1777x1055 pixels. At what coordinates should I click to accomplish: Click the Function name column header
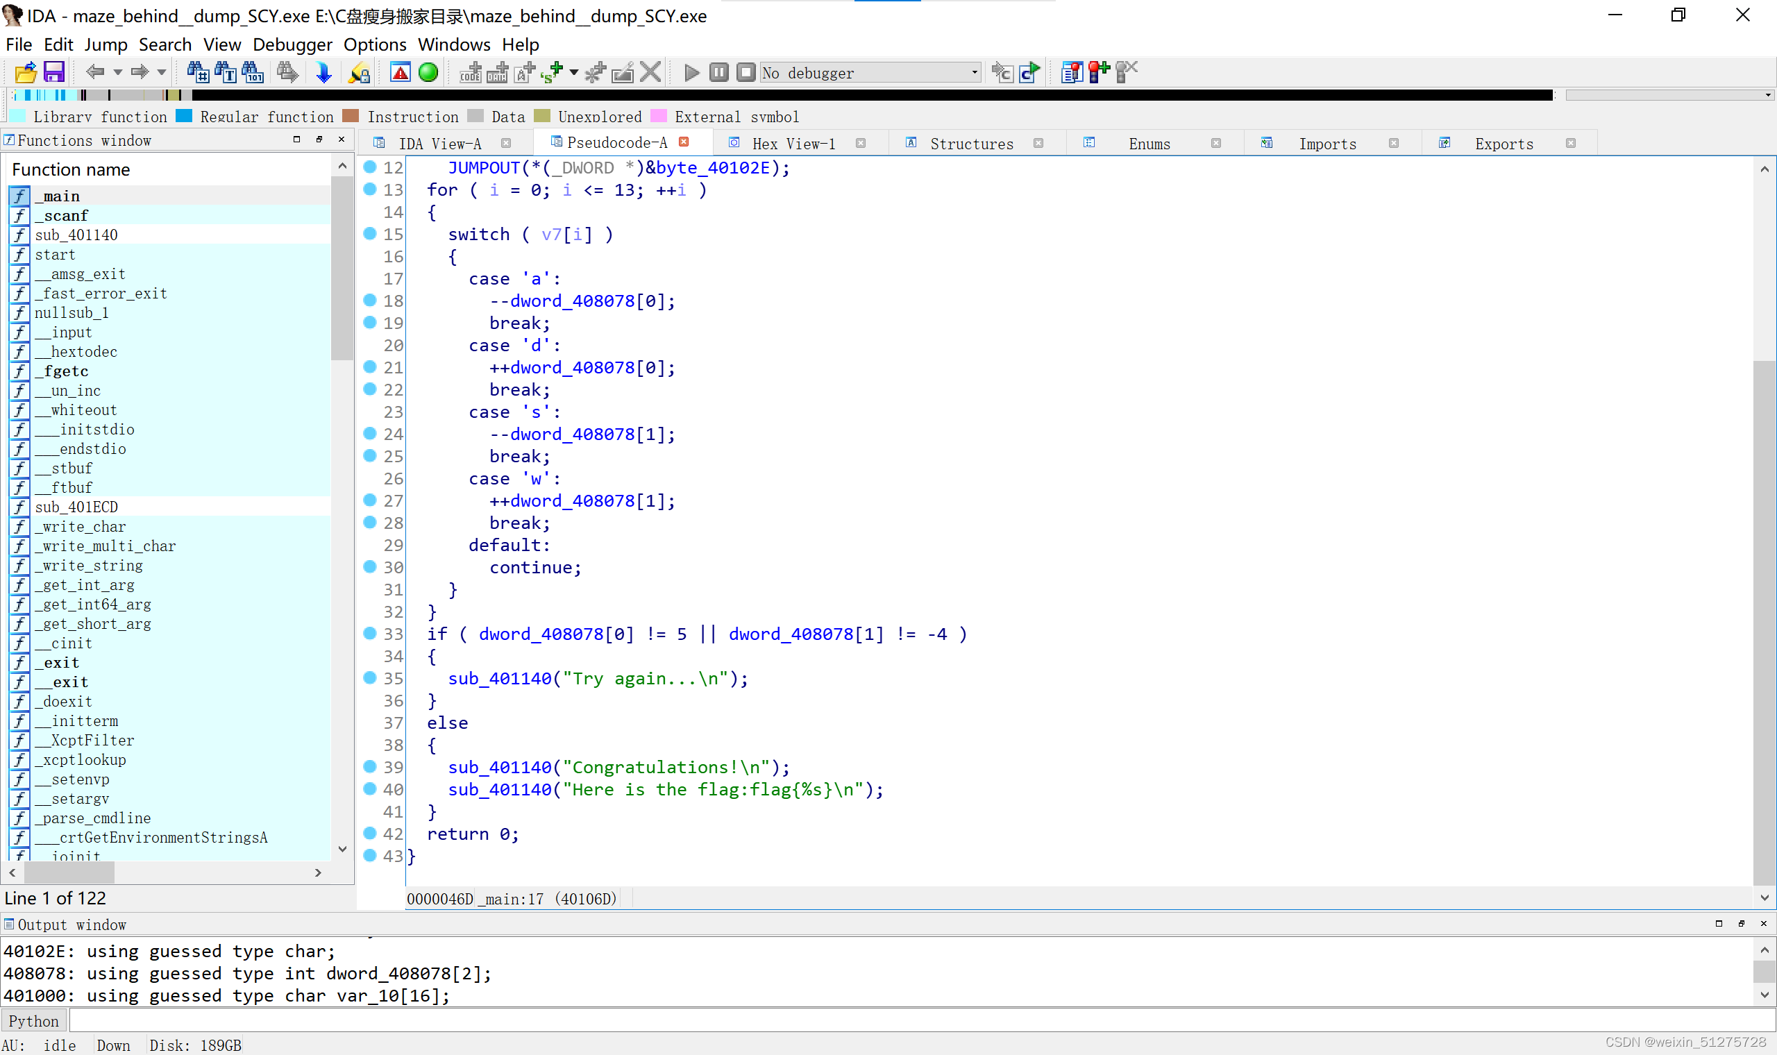click(170, 169)
